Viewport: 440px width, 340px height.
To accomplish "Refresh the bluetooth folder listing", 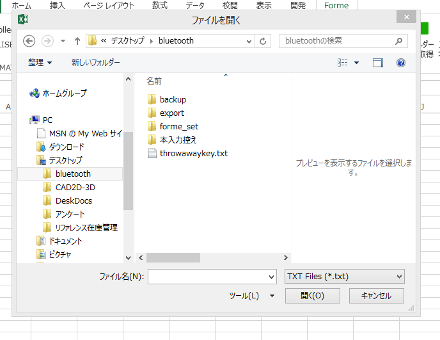I will (x=263, y=41).
